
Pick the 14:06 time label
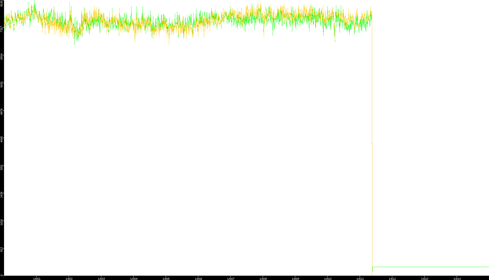click(x=198, y=278)
